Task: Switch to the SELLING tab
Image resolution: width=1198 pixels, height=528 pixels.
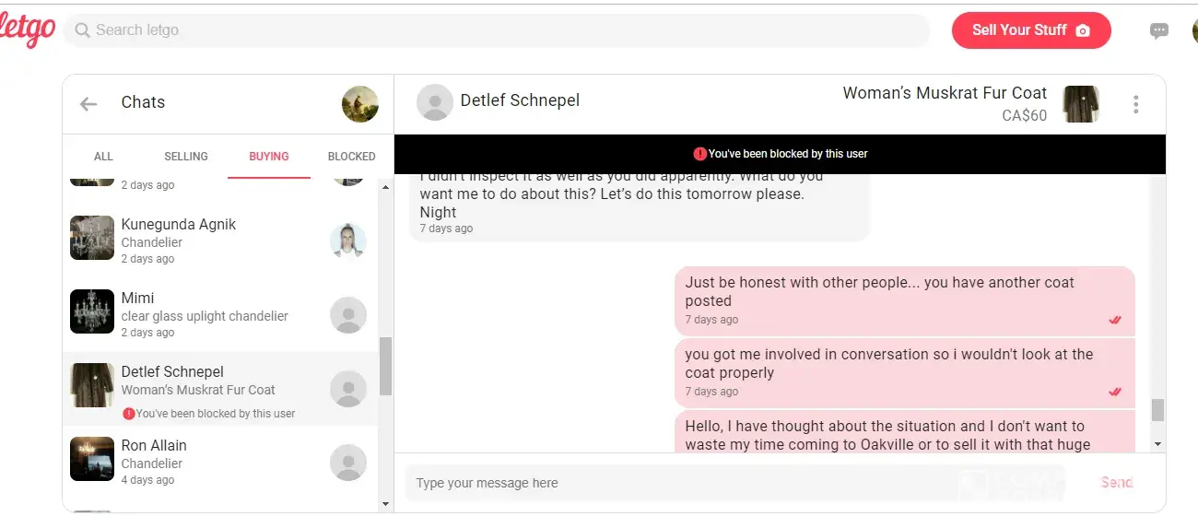Action: point(186,157)
